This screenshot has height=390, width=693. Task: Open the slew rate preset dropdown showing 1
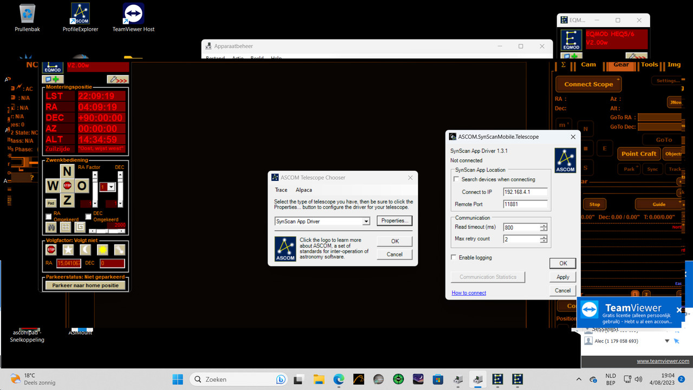(112, 186)
